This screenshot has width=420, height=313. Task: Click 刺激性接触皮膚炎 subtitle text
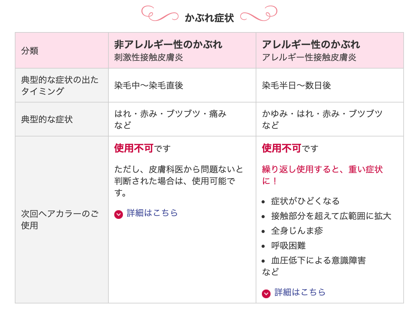point(149,57)
